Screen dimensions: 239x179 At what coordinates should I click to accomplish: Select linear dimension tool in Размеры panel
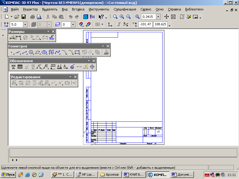tap(19, 38)
